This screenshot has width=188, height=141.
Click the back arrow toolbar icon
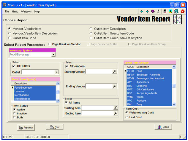click(142, 12)
